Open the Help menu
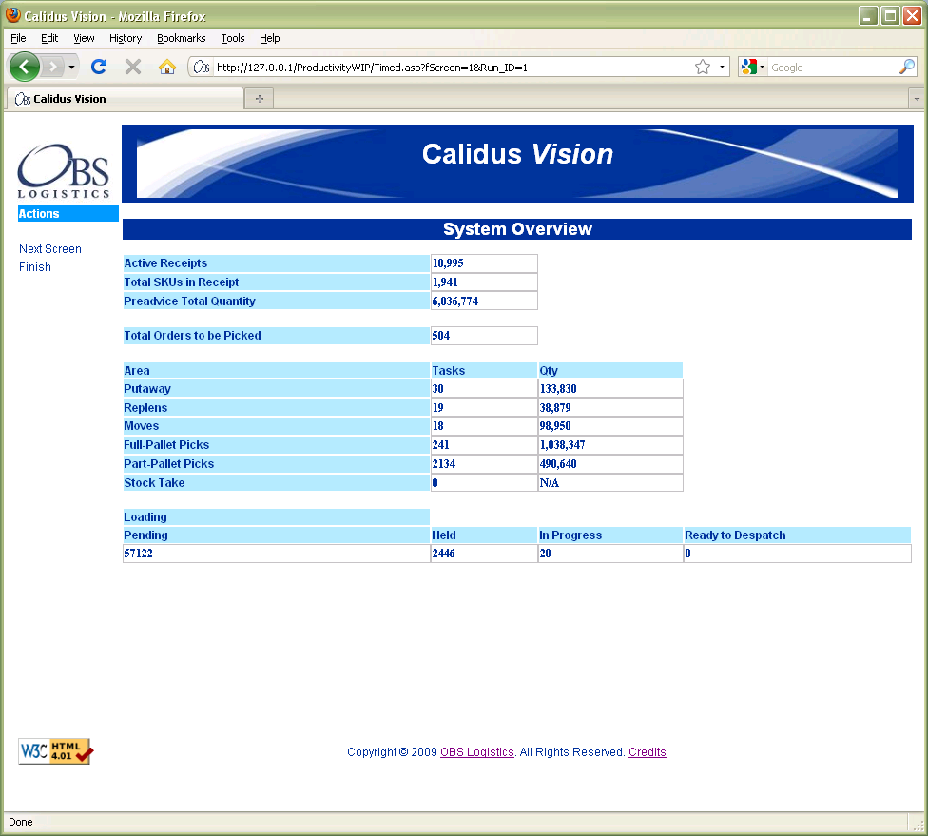 click(270, 38)
